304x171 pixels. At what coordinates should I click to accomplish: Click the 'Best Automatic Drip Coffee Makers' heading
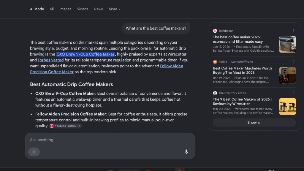71,84
